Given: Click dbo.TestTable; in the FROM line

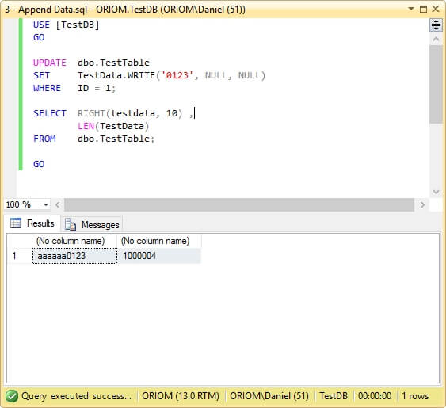Looking at the screenshot, I should 116,139.
